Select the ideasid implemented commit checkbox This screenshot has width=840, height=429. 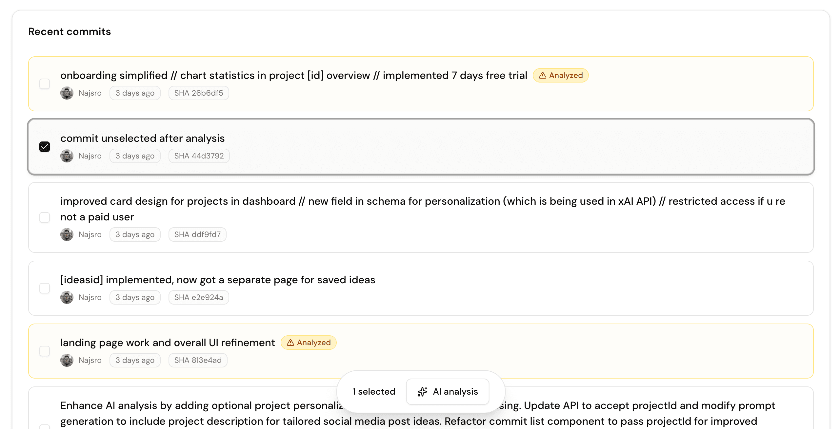(x=45, y=288)
